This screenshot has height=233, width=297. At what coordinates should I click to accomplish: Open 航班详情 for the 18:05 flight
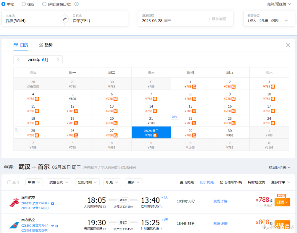(x=220, y=201)
